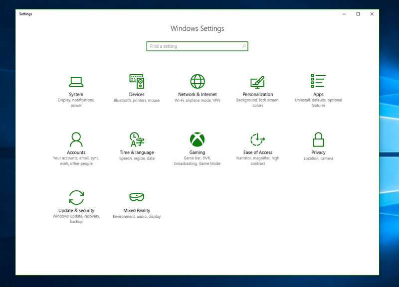
Task: Click the Mixed Reality label
Action: (x=137, y=210)
